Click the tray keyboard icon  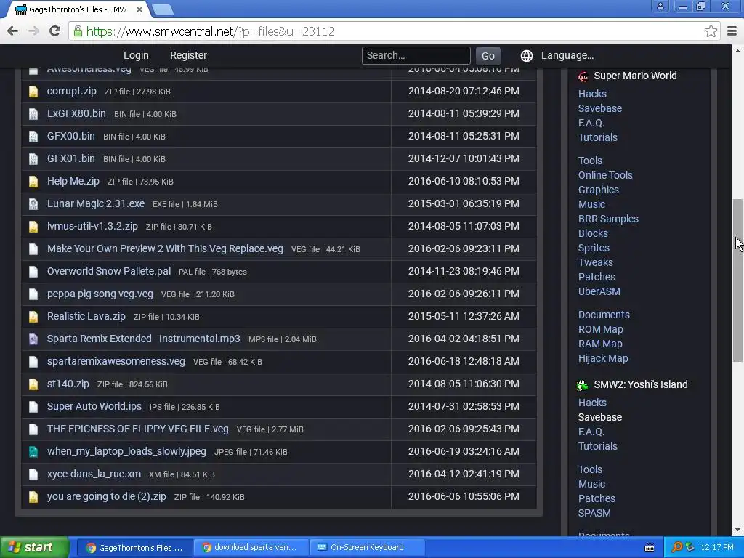click(x=650, y=548)
